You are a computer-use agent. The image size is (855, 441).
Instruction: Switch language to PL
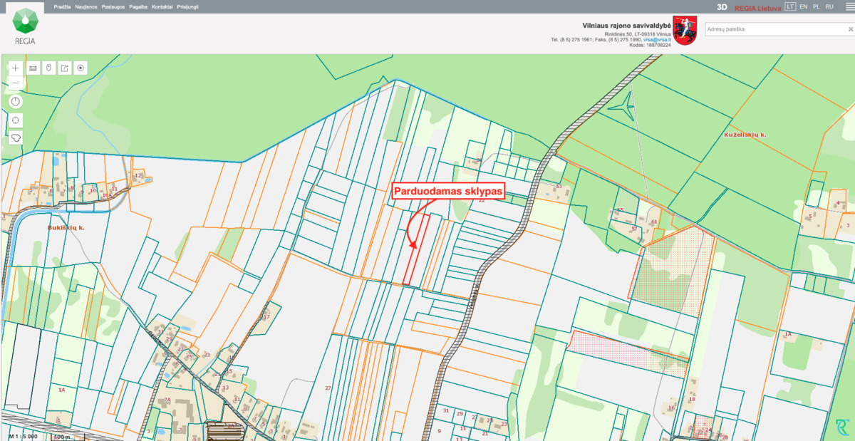point(817,6)
